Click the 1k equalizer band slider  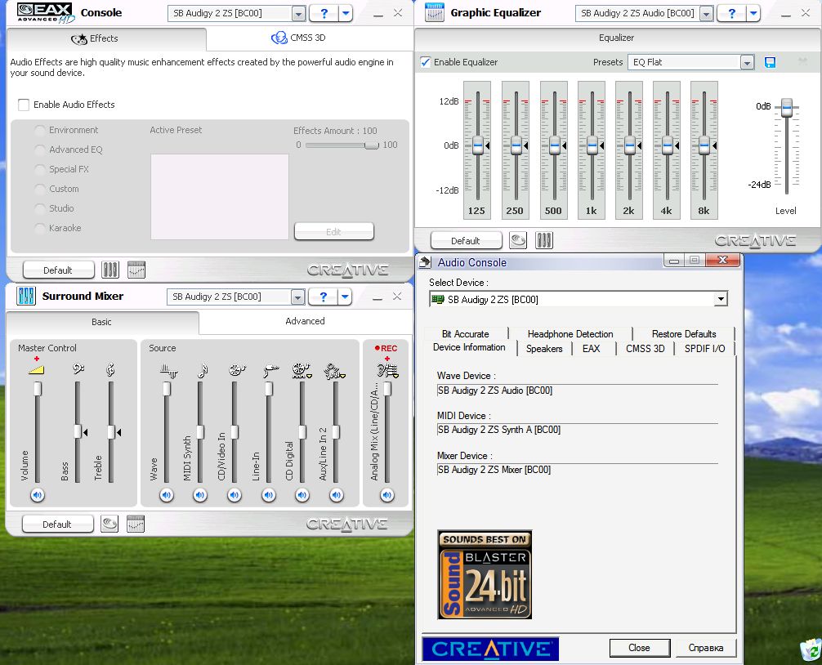click(592, 145)
